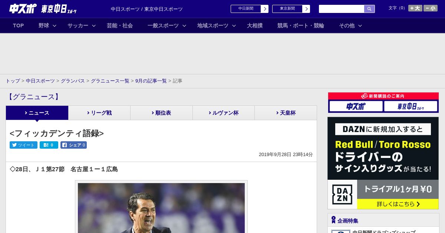
Task: Open 競馬・ボート・競輪 navigation item
Action: tap(301, 26)
